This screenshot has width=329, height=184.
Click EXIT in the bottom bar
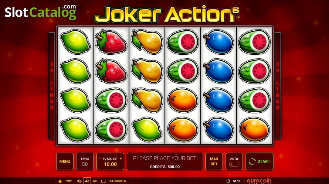(69, 181)
